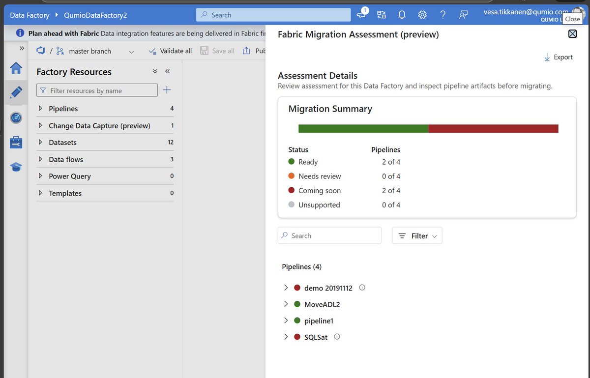590x378 pixels.
Task: Open the Home hub icon in sidebar
Action: coord(16,68)
